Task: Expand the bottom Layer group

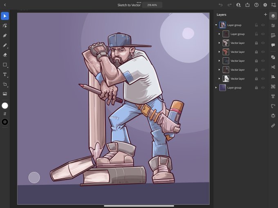Action: click(x=216, y=88)
